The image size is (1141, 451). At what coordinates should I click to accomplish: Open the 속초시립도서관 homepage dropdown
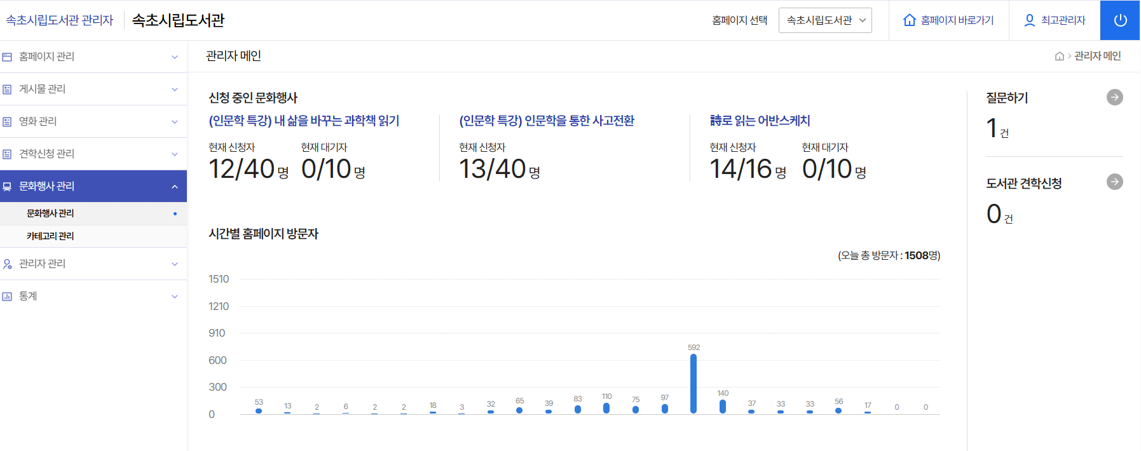(x=825, y=20)
